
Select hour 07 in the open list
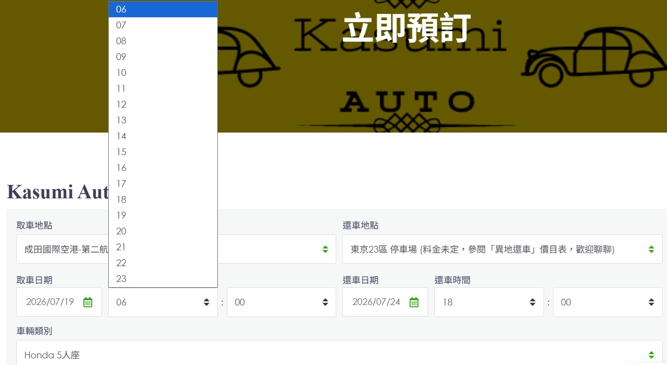[163, 25]
